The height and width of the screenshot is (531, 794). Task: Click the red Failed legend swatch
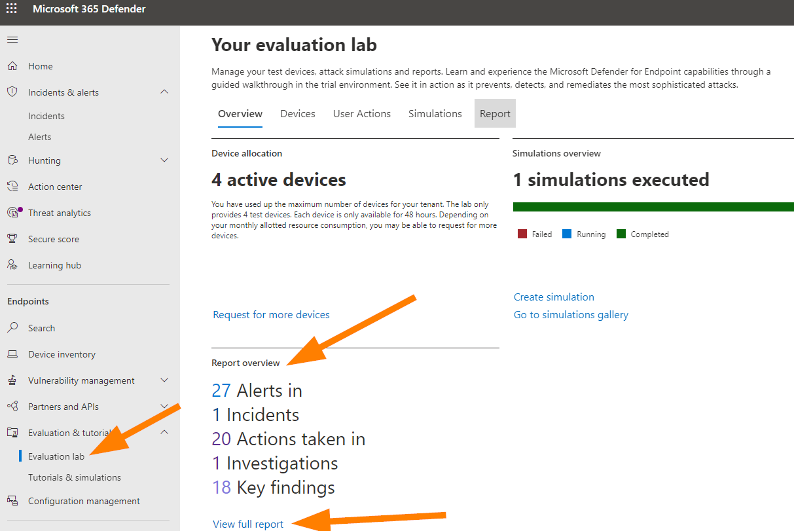522,234
